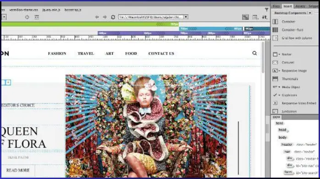Open the TRAVEL nav link
Screen dimensions: 320x179
coord(86,53)
